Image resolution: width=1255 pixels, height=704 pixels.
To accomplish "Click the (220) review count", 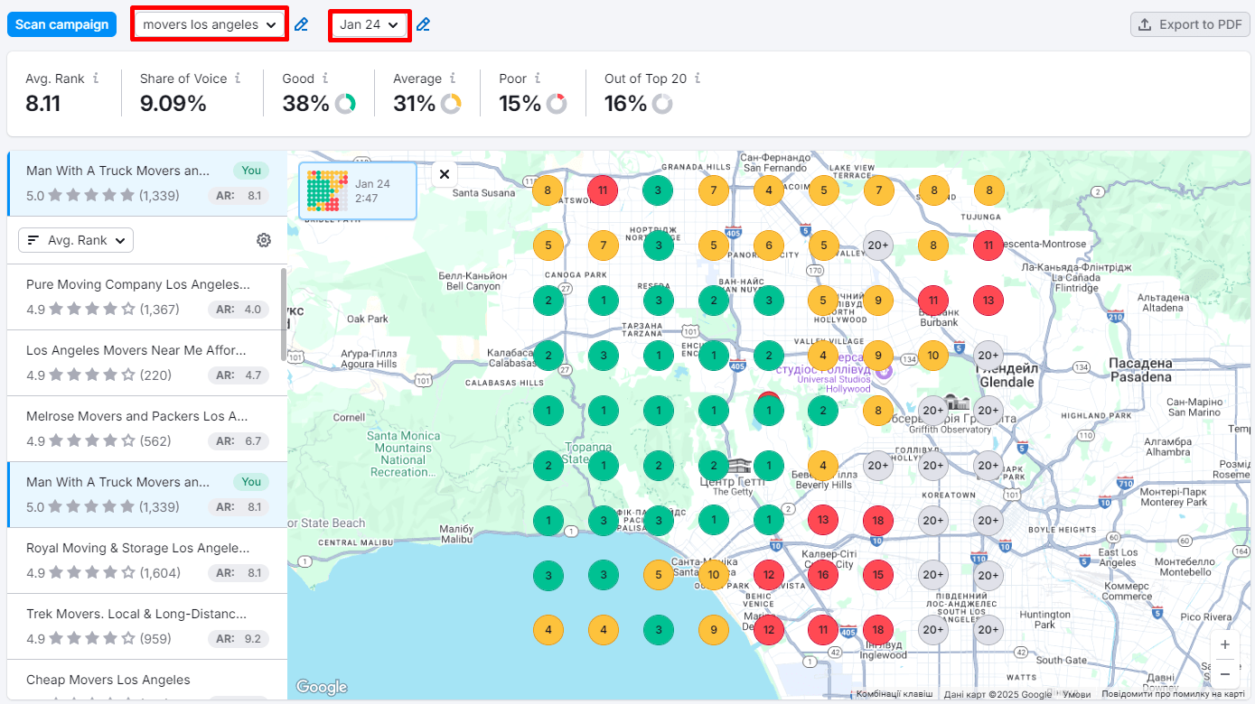I will pyautogui.click(x=155, y=375).
